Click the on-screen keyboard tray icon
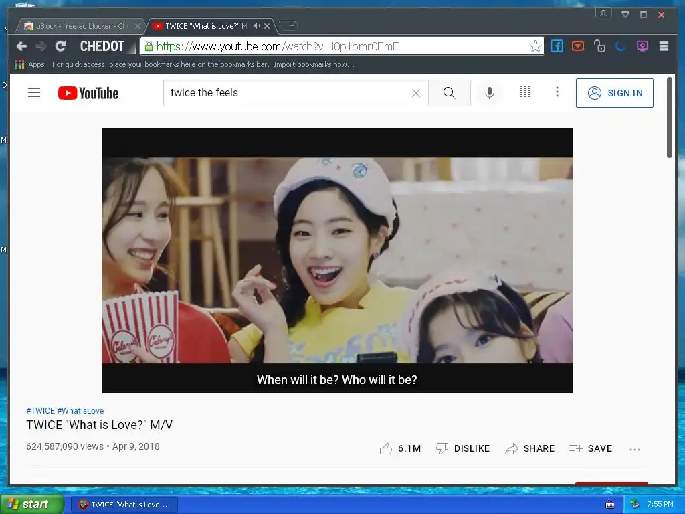The image size is (685, 514). coord(610,505)
